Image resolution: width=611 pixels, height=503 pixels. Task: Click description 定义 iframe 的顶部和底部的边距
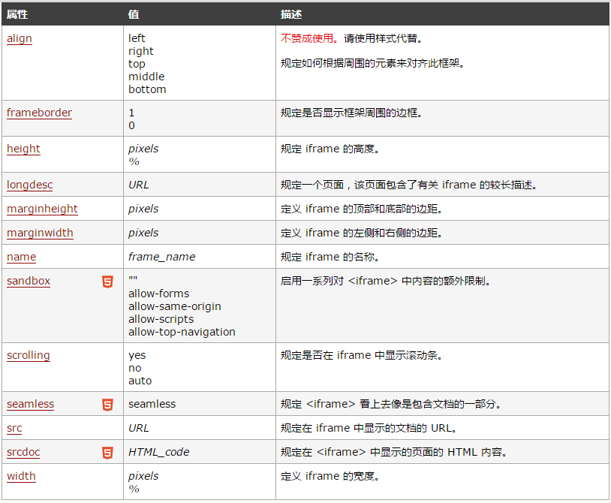pyautogui.click(x=362, y=209)
